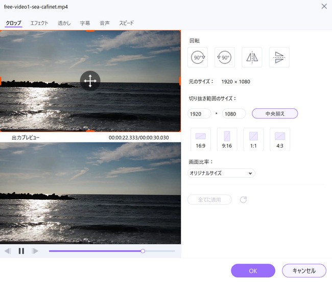Select 4:3 crop ratio preset

coord(280,139)
